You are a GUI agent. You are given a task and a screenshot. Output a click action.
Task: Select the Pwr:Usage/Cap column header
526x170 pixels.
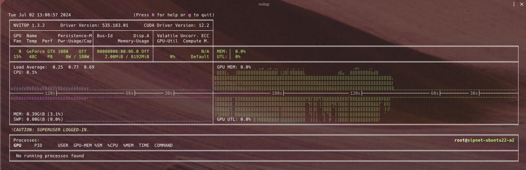(75, 41)
